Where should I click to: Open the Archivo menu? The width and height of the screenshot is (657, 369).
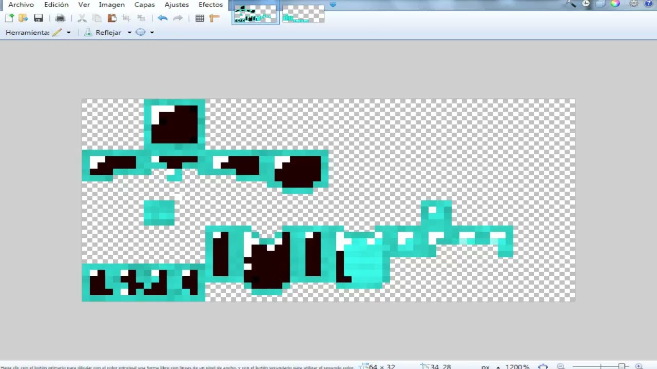pos(21,5)
